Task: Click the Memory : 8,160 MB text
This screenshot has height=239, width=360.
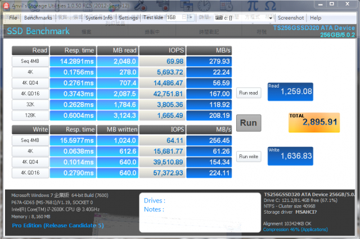Action: 31,217
